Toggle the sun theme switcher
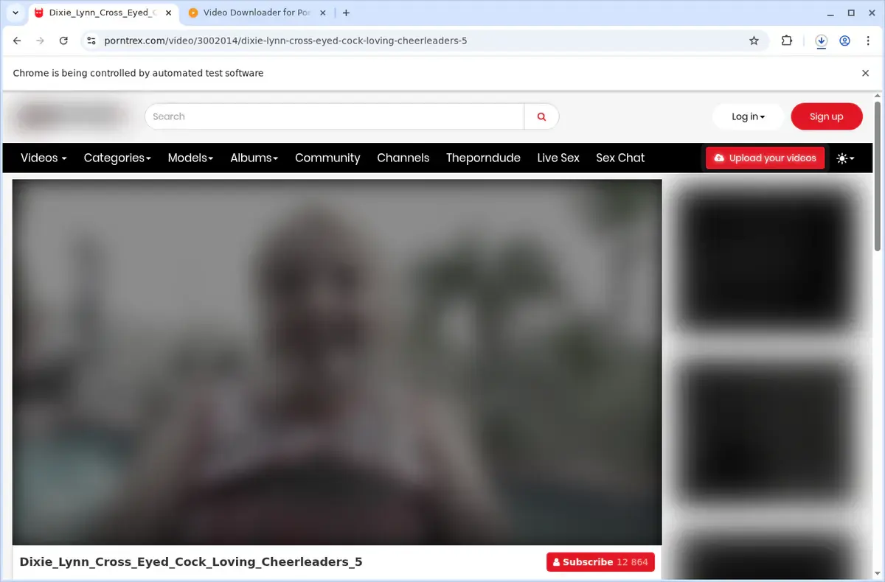This screenshot has height=582, width=885. (x=845, y=158)
